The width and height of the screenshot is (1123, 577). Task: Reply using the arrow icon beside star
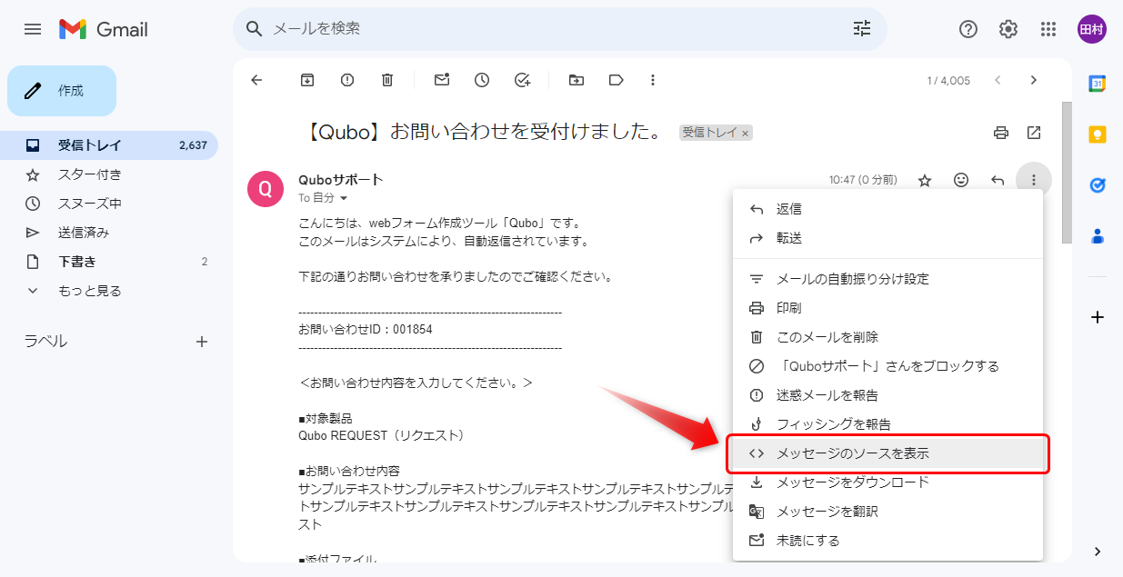[x=998, y=180]
